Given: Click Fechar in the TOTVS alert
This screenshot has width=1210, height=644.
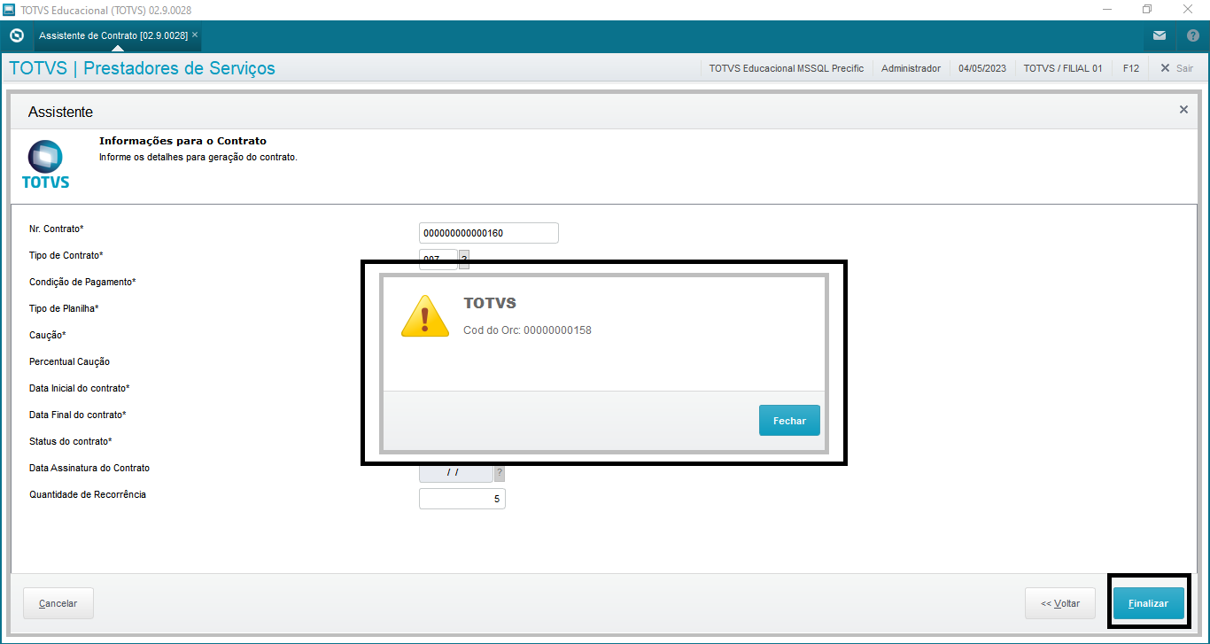Looking at the screenshot, I should point(789,421).
